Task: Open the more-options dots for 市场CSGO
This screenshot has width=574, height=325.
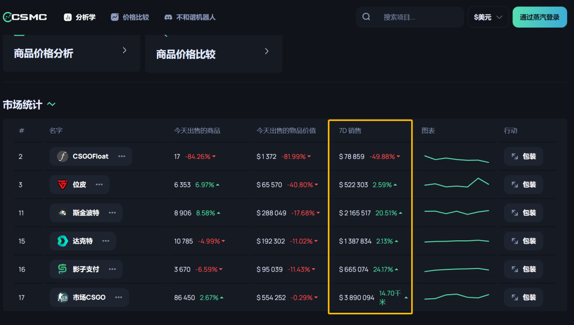Action: tap(119, 297)
